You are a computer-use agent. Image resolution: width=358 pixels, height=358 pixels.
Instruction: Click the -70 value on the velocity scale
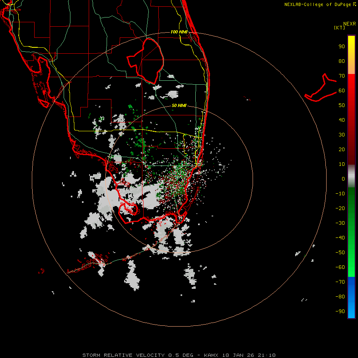coord(340,282)
